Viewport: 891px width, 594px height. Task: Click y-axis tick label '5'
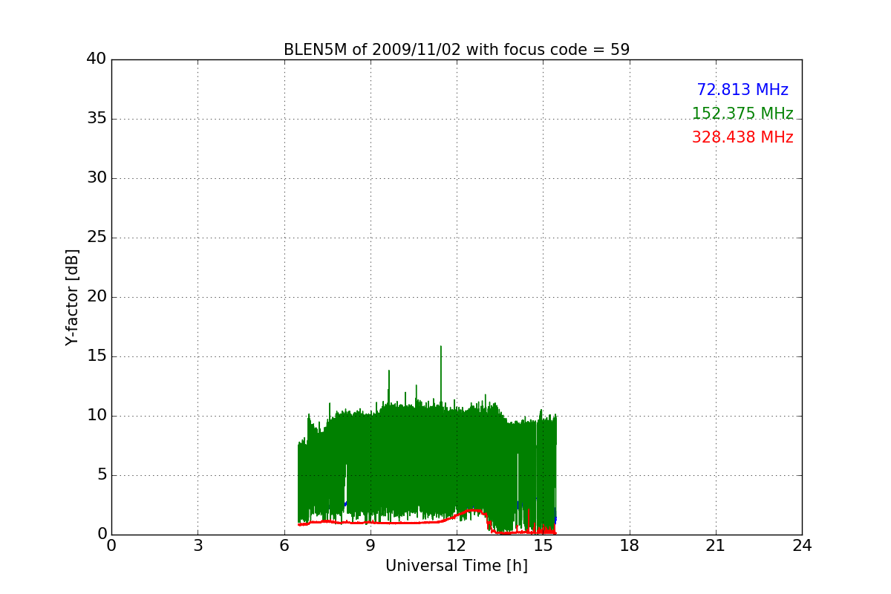[x=102, y=475]
